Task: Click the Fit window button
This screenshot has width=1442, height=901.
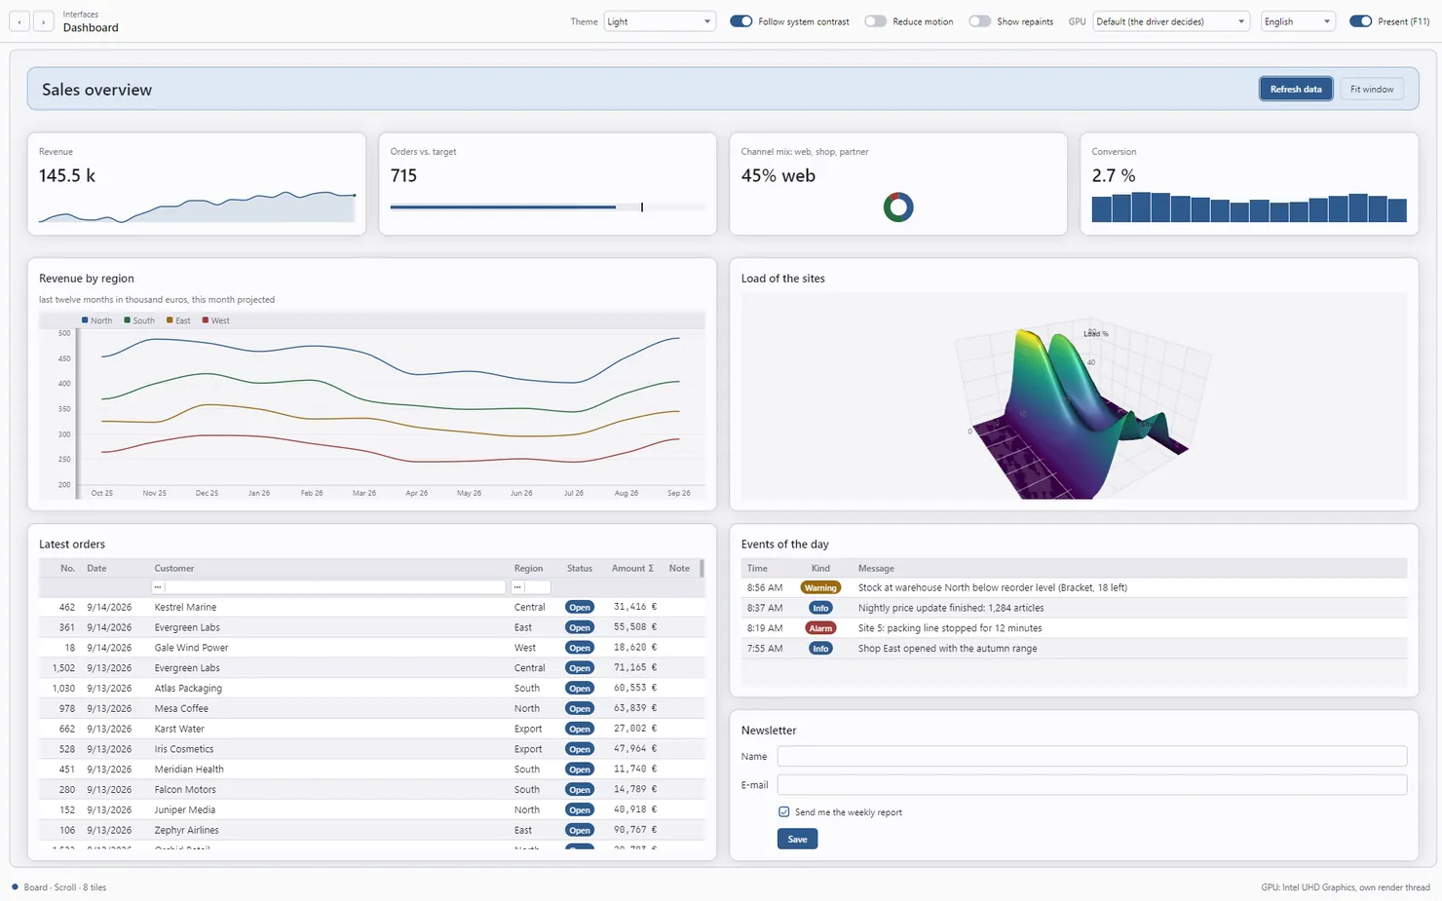Action: [x=1372, y=90]
